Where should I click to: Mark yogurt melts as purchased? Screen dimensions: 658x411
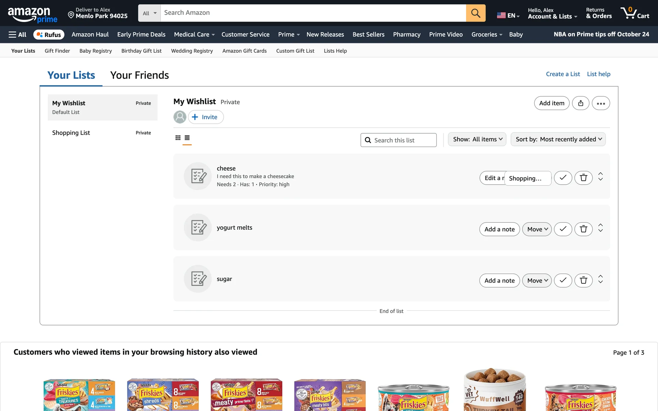563,229
